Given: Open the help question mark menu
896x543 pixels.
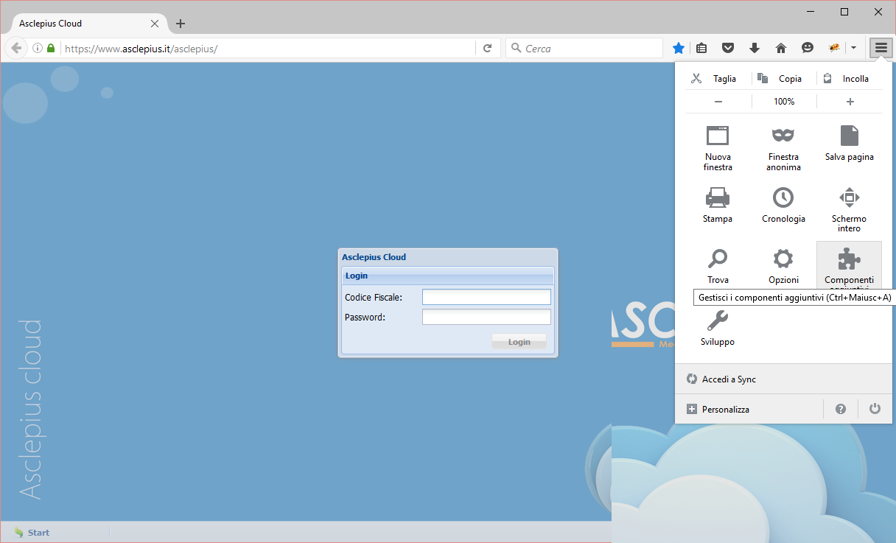Looking at the screenshot, I should click(x=841, y=409).
